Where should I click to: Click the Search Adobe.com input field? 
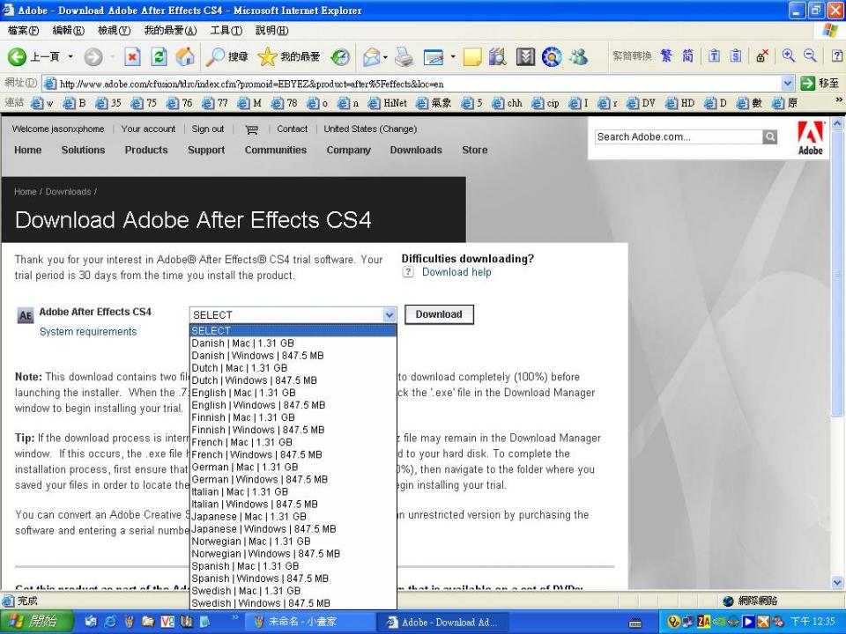[x=679, y=137]
